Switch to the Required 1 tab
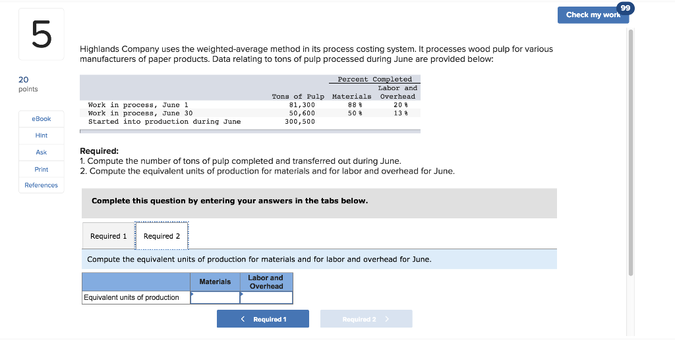 tap(109, 236)
